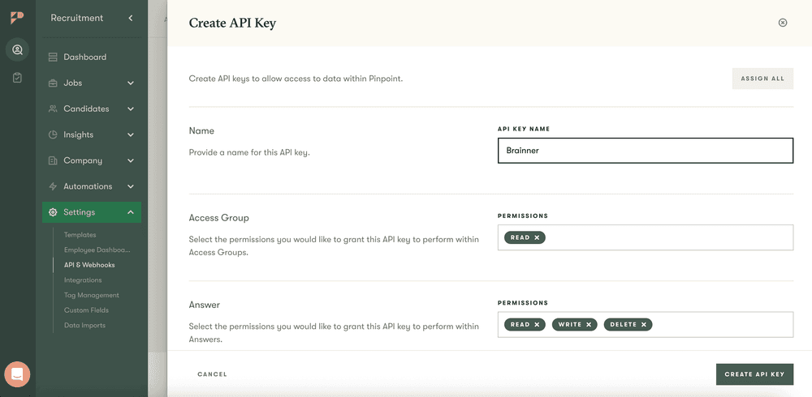Close the Create API Key panel
Viewport: 812px width, 397px height.
tap(783, 23)
